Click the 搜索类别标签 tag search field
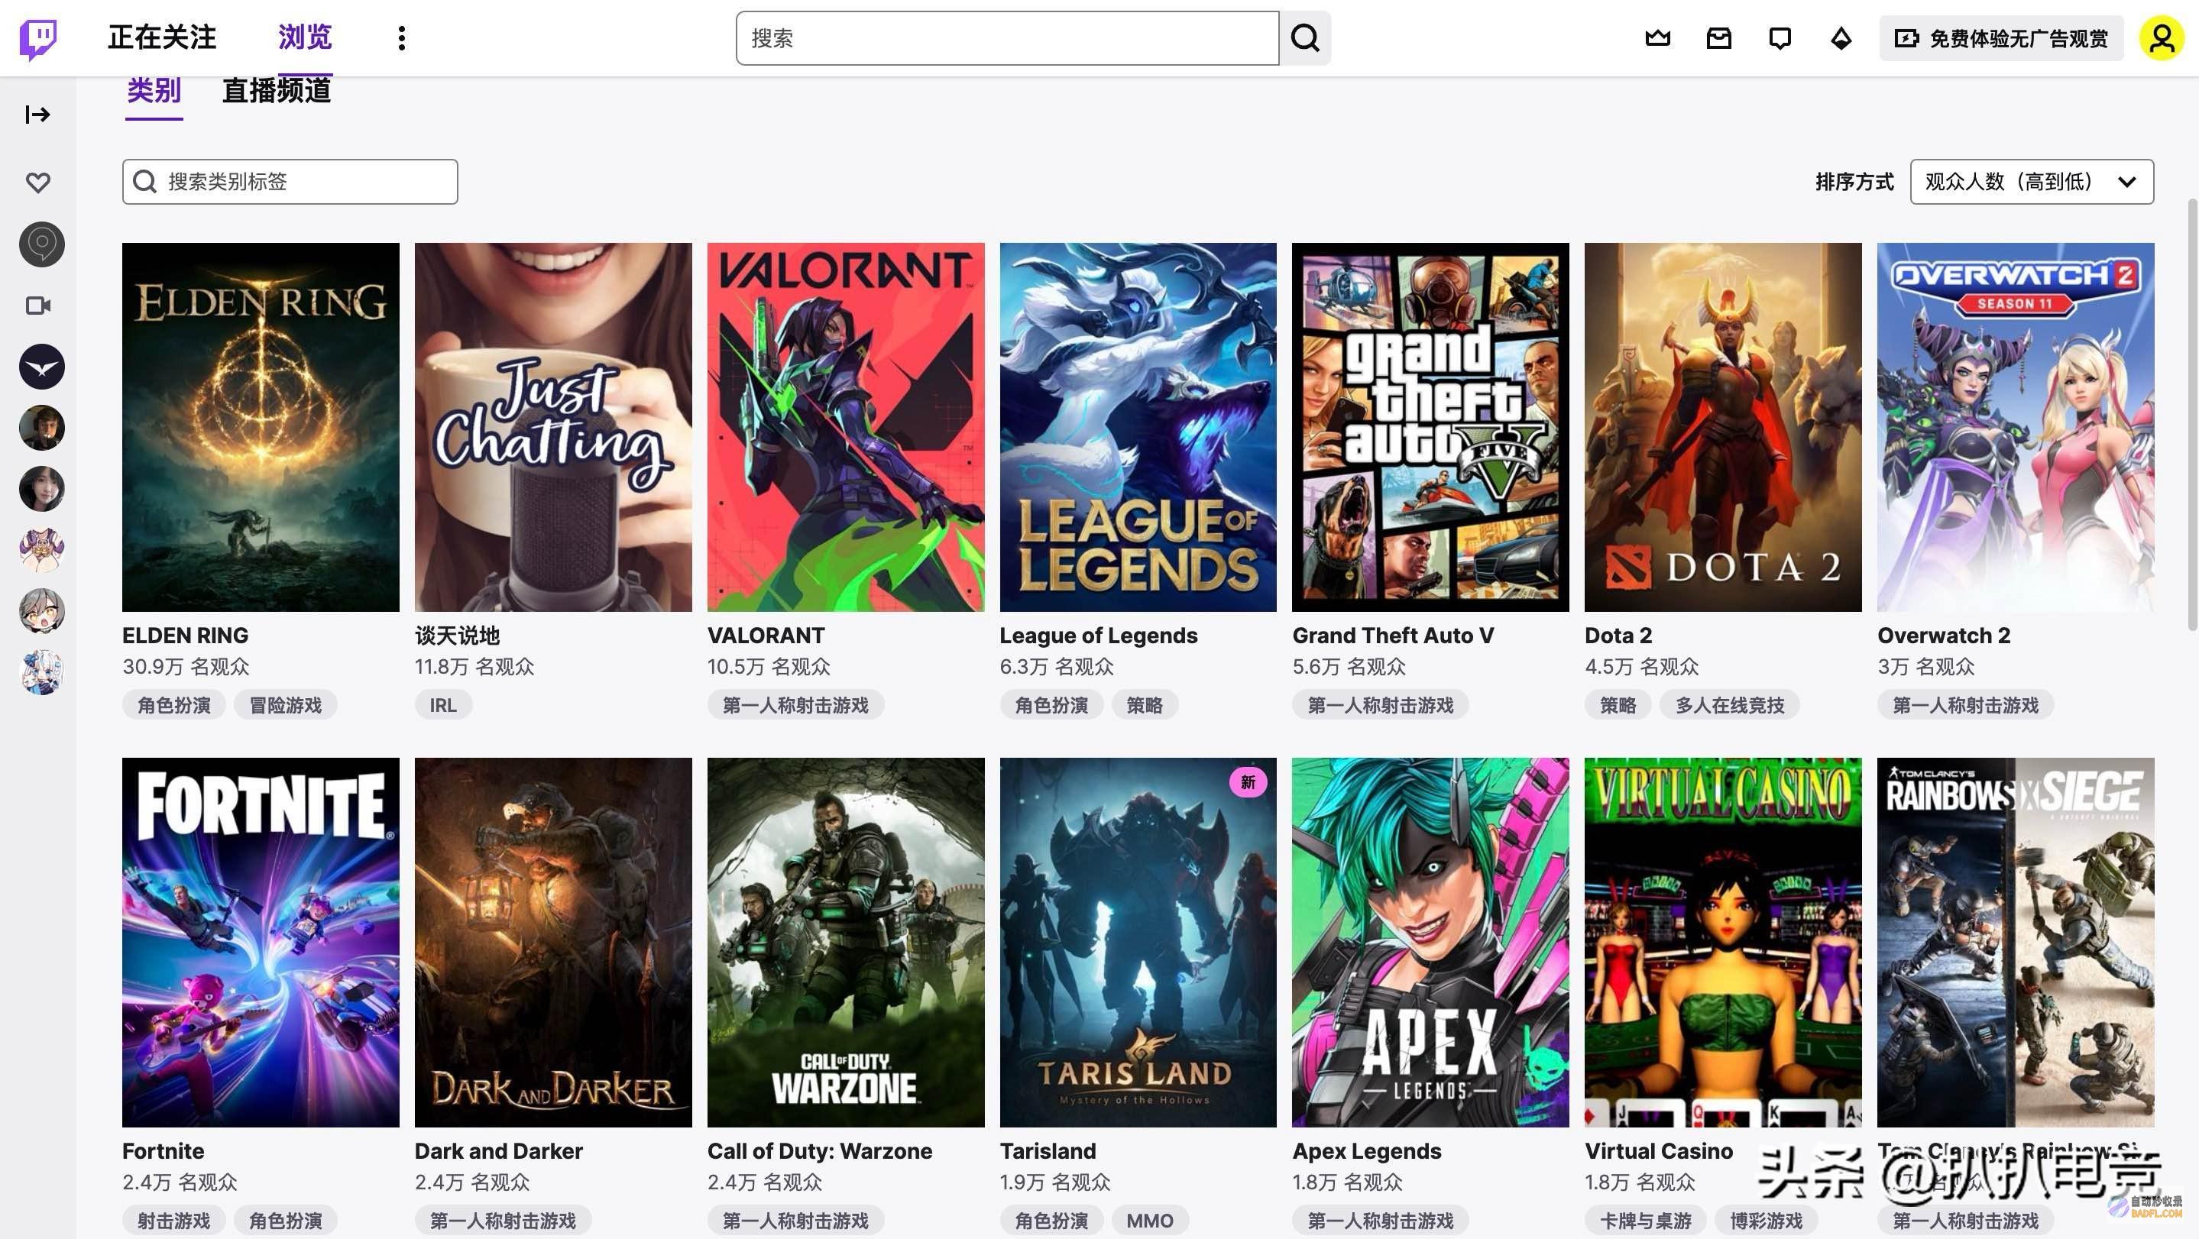This screenshot has width=2199, height=1239. 290,182
